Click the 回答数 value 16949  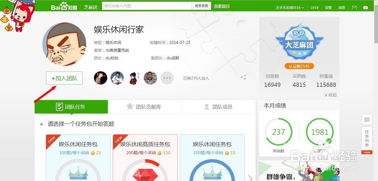273,84
